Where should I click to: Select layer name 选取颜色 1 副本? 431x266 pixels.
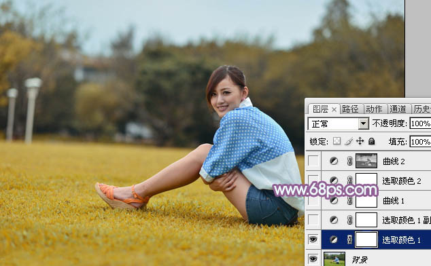click(407, 220)
